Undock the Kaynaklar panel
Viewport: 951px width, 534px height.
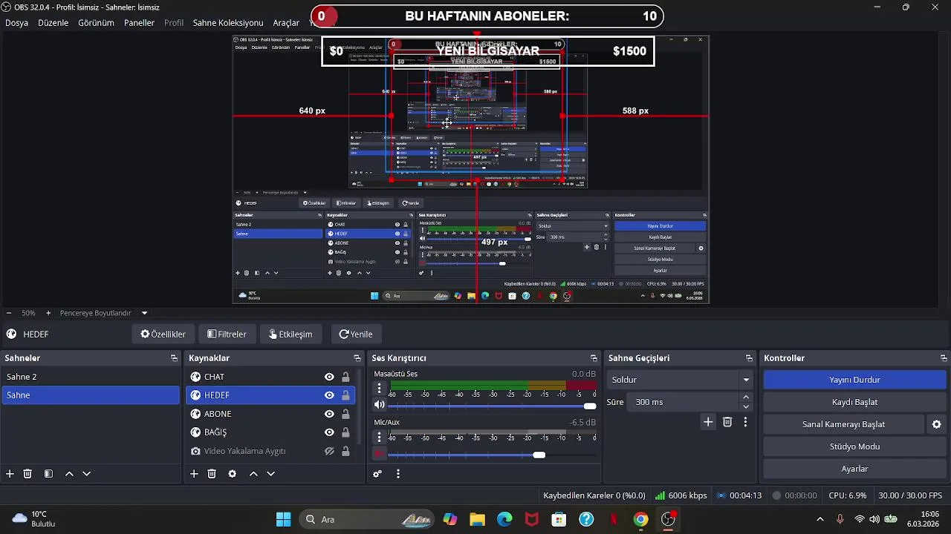tap(357, 358)
